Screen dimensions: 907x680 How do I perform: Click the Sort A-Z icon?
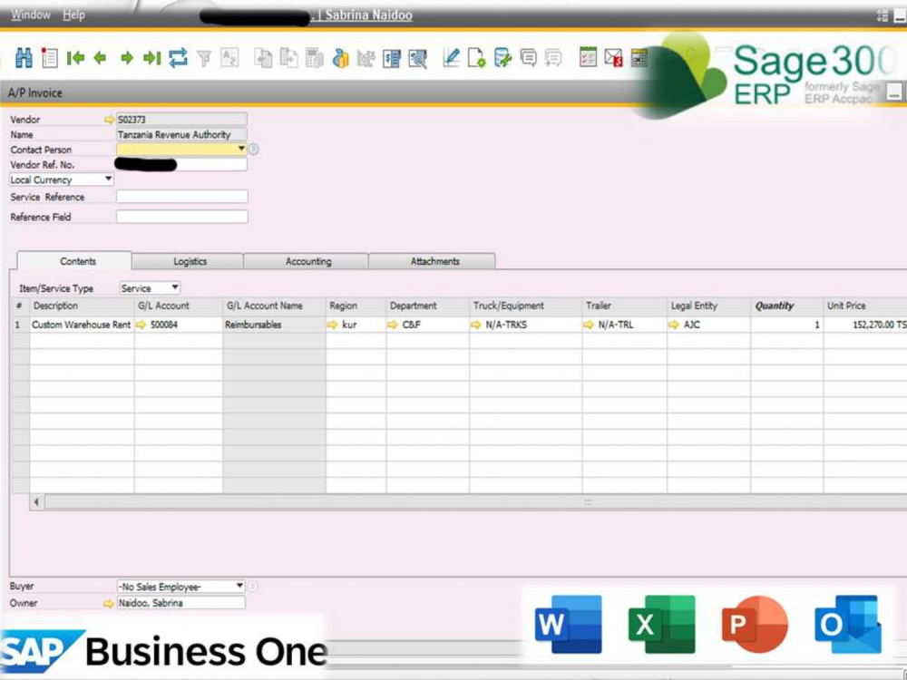coord(229,58)
